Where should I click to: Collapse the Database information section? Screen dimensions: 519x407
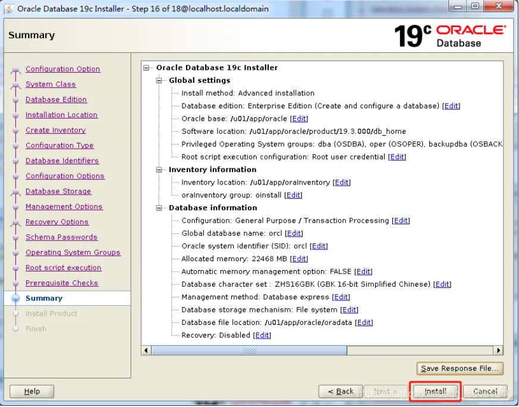(x=159, y=208)
